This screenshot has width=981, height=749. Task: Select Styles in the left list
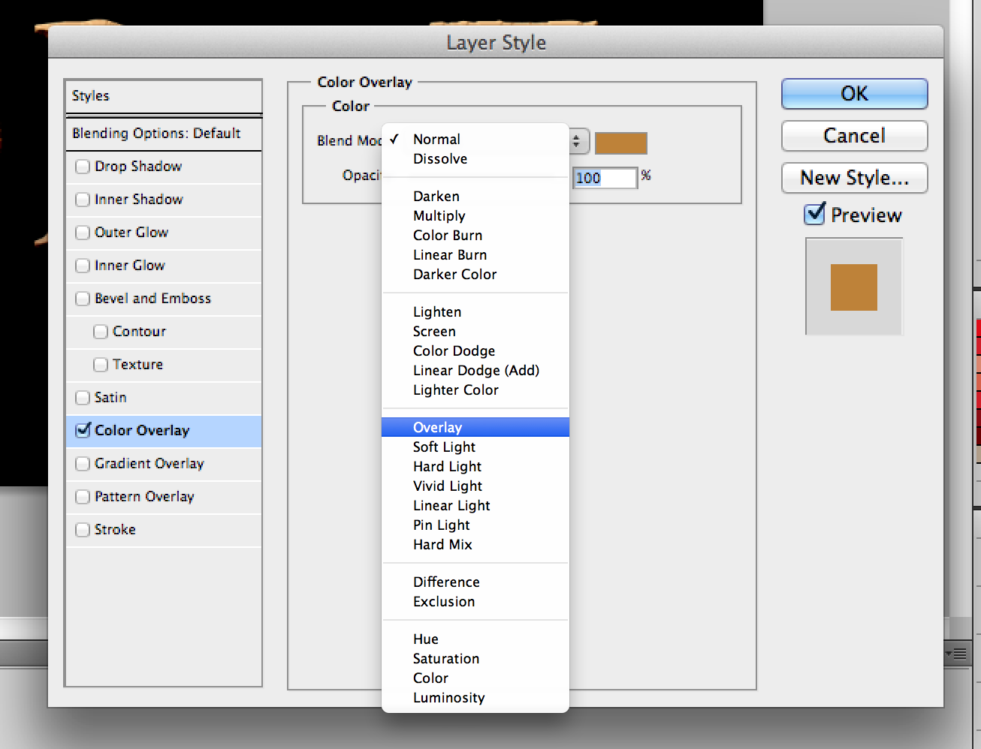pyautogui.click(x=164, y=96)
